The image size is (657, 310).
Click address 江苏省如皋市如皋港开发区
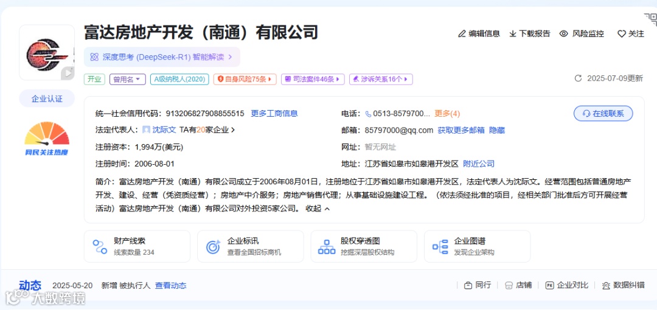[412, 164]
